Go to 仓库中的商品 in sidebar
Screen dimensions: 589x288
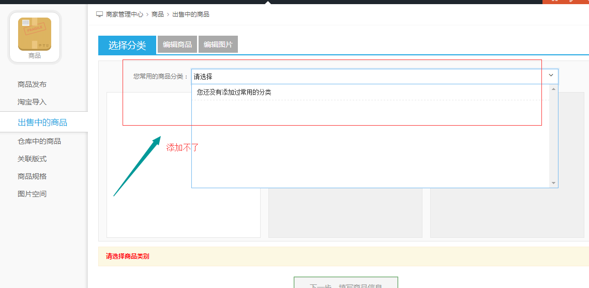(39, 142)
